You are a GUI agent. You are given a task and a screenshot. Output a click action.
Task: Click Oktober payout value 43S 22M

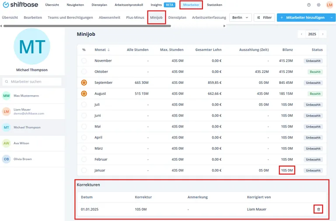(262, 72)
